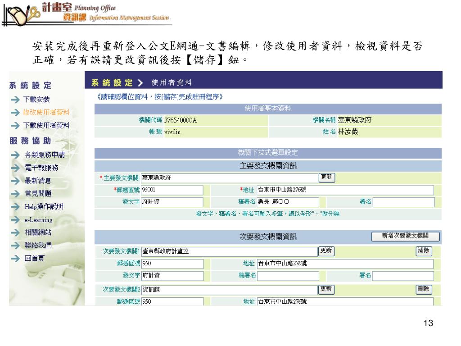461x346 pixels.
Task: Click the arrow icon beside 下載安裝
Action: pyautogui.click(x=15, y=100)
